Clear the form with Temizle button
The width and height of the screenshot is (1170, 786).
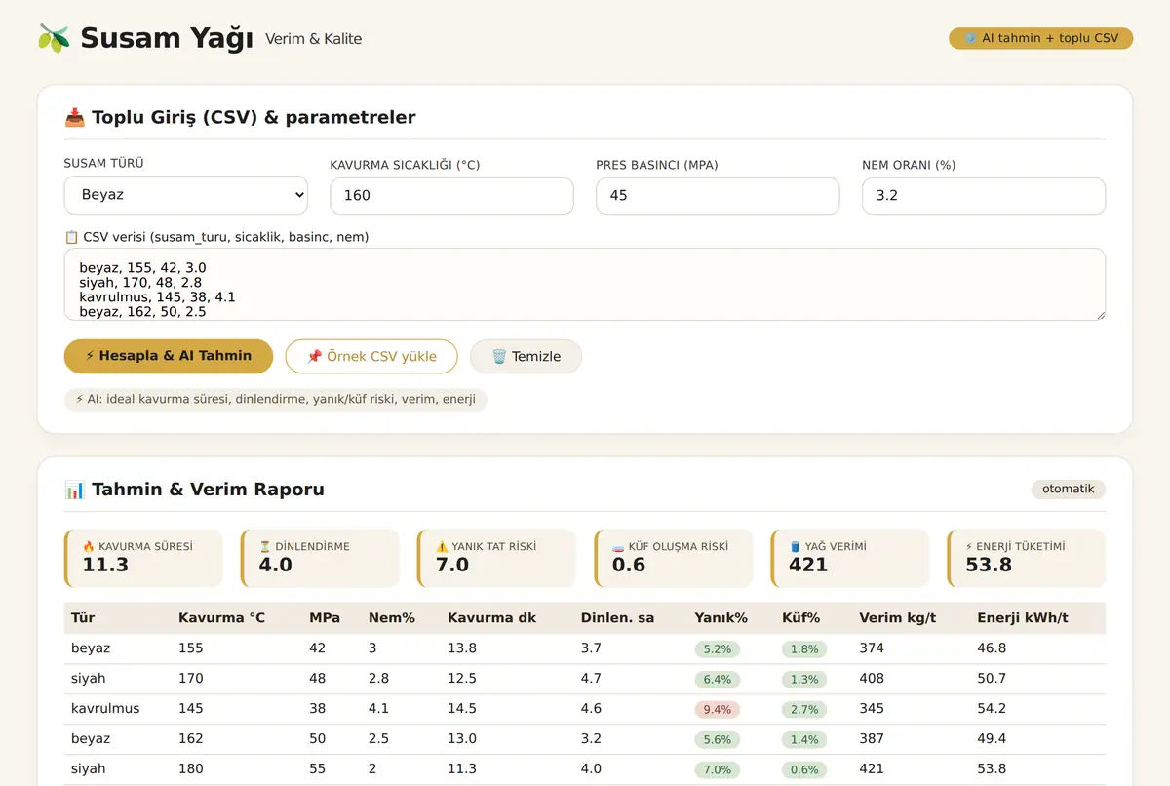coord(526,357)
